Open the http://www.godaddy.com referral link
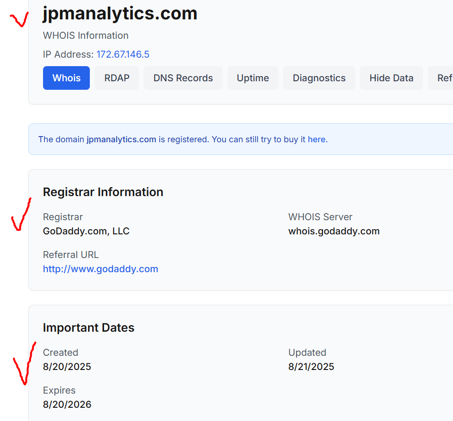This screenshot has width=453, height=421. click(100, 269)
